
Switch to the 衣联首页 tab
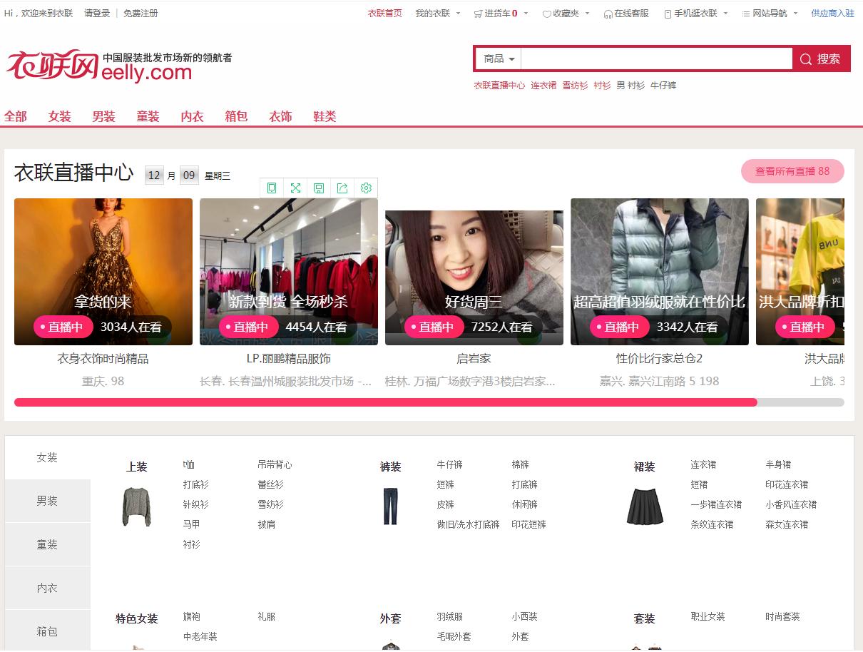386,13
